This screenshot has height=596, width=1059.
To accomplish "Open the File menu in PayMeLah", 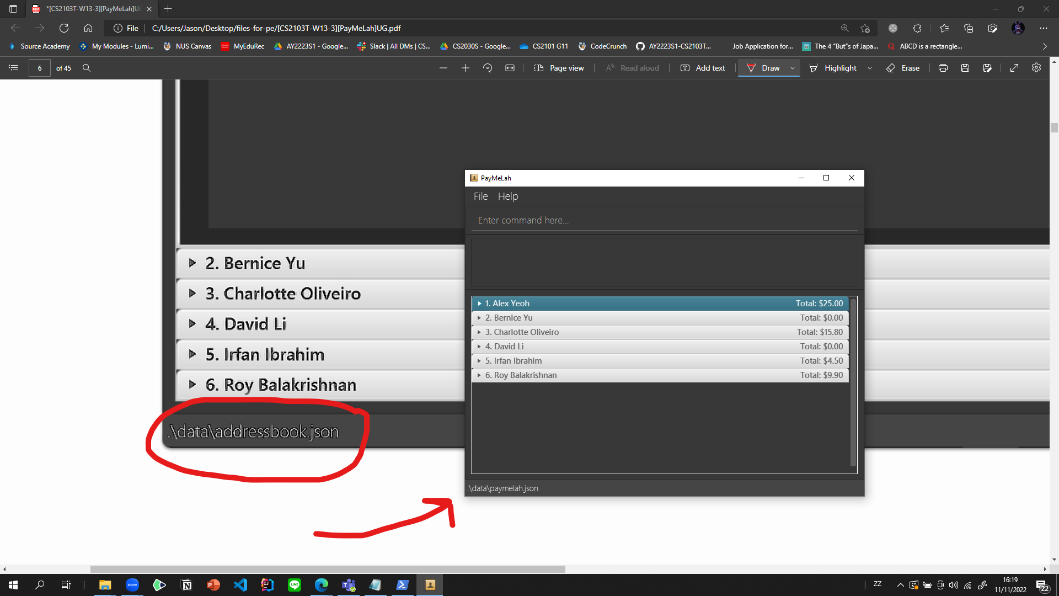I will click(x=480, y=196).
